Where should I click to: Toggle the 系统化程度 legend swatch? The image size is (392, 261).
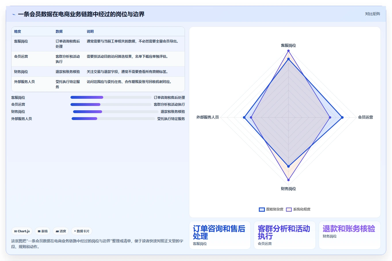(289, 209)
